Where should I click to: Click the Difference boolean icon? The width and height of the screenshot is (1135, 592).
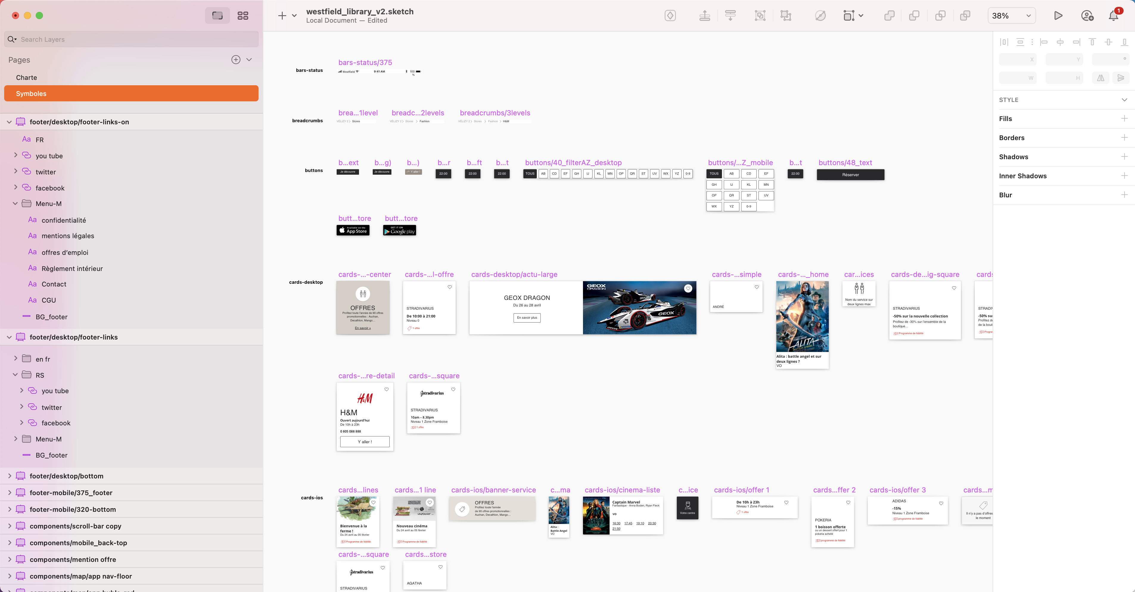pyautogui.click(x=965, y=16)
